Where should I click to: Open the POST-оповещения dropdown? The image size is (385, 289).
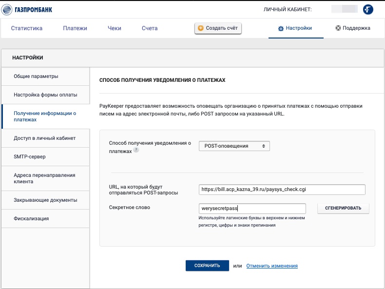(234, 146)
